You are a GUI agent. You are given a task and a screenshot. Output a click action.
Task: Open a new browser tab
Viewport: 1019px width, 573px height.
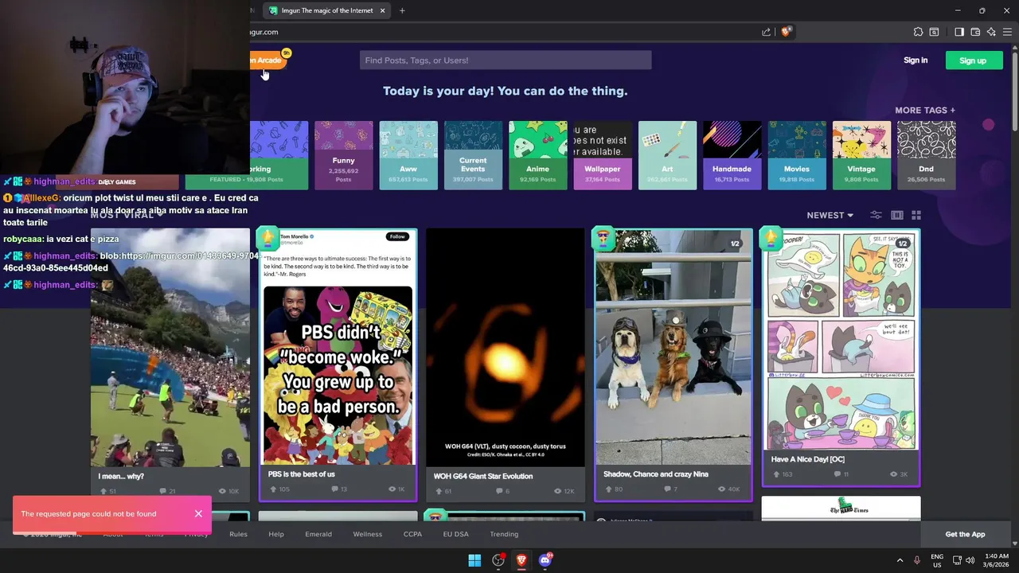(402, 10)
